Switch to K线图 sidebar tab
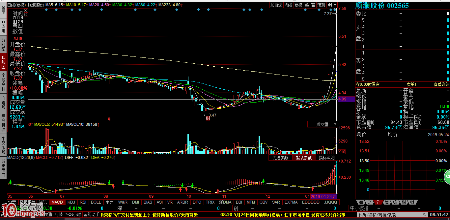 [3, 61]
